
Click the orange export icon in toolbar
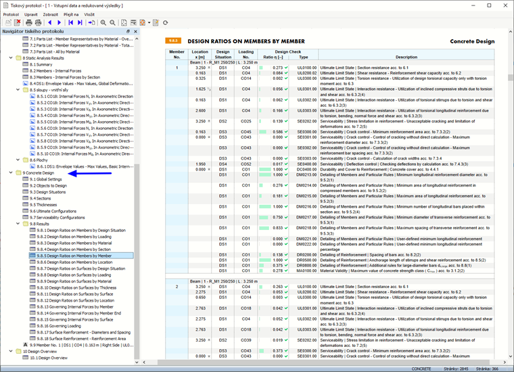click(142, 22)
